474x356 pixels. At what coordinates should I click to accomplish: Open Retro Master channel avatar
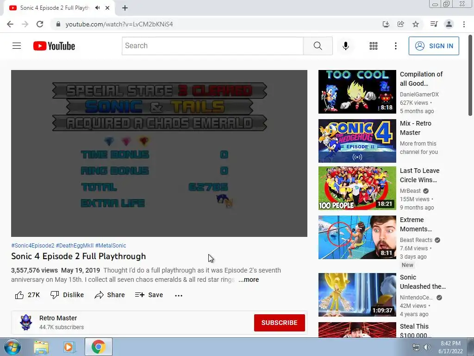[x=26, y=323]
